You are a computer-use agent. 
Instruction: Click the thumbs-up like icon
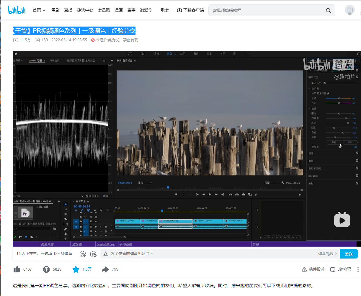[x=17, y=269]
